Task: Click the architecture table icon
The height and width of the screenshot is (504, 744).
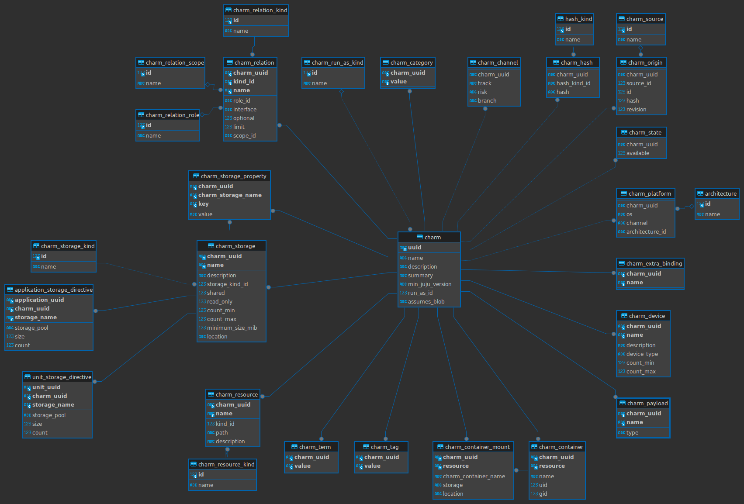Action: coord(700,193)
